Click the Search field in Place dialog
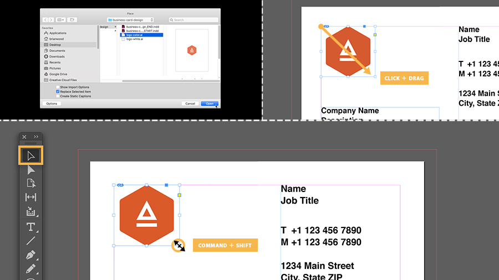Image resolution: width=499 pixels, height=280 pixels. click(x=194, y=20)
